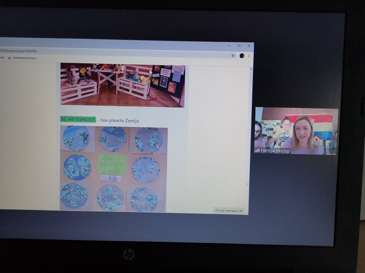
Task: Open Chrome's three-dot menu
Action: [x=249, y=56]
